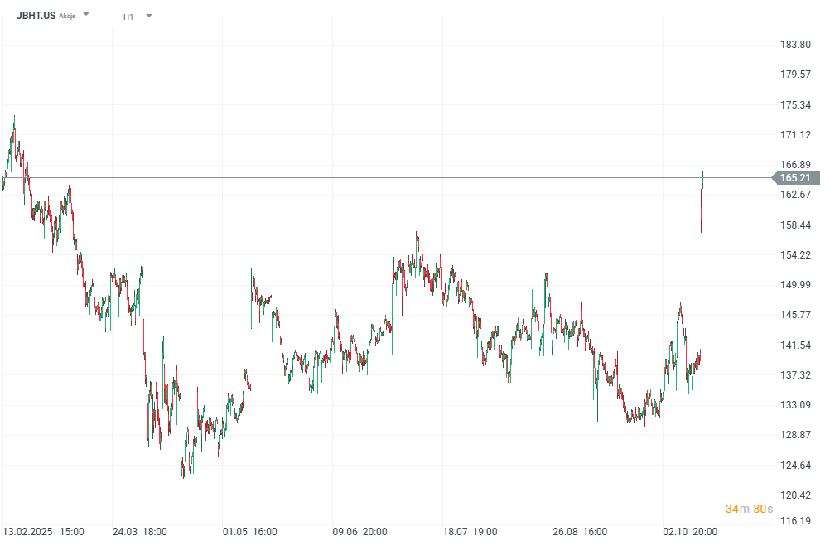The height and width of the screenshot is (546, 830).
Task: Click the 183.80 price axis label
Action: pos(794,45)
